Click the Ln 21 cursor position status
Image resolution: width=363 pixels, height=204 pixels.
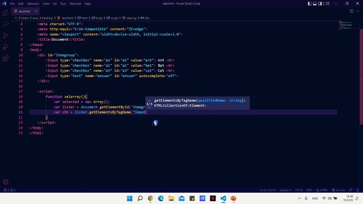pyautogui.click(x=268, y=190)
